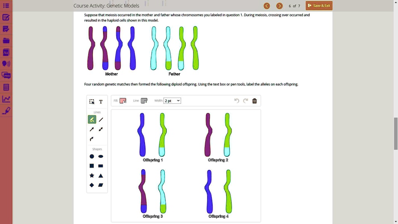
Task: Toggle the curved arrow line tool
Action: point(92,139)
